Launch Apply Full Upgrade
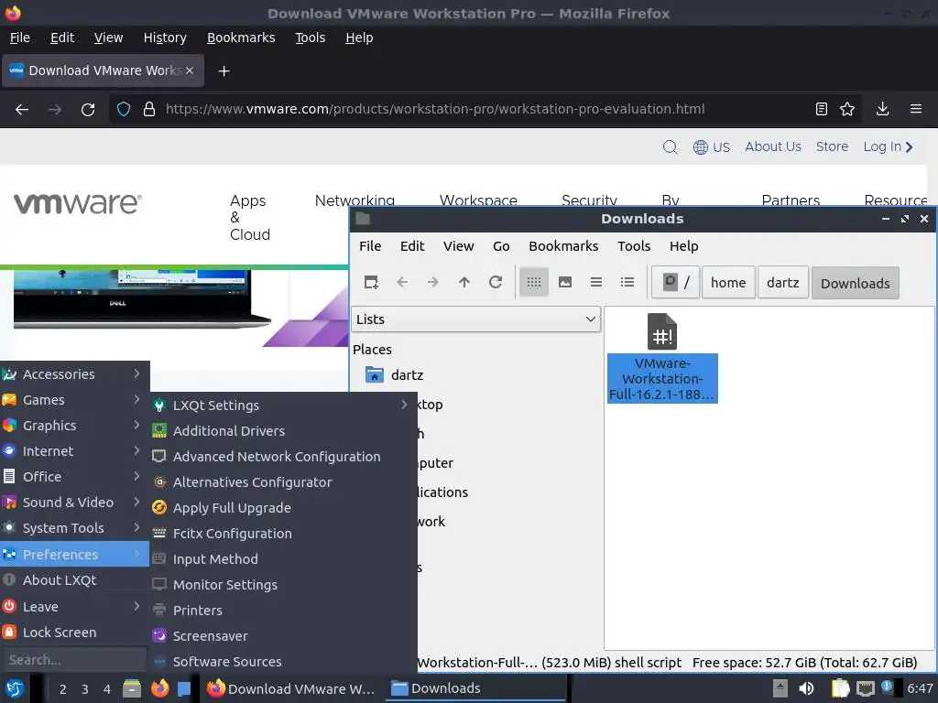The width and height of the screenshot is (938, 703). point(283,508)
